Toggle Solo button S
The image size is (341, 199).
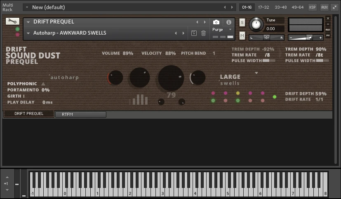pos(242,22)
